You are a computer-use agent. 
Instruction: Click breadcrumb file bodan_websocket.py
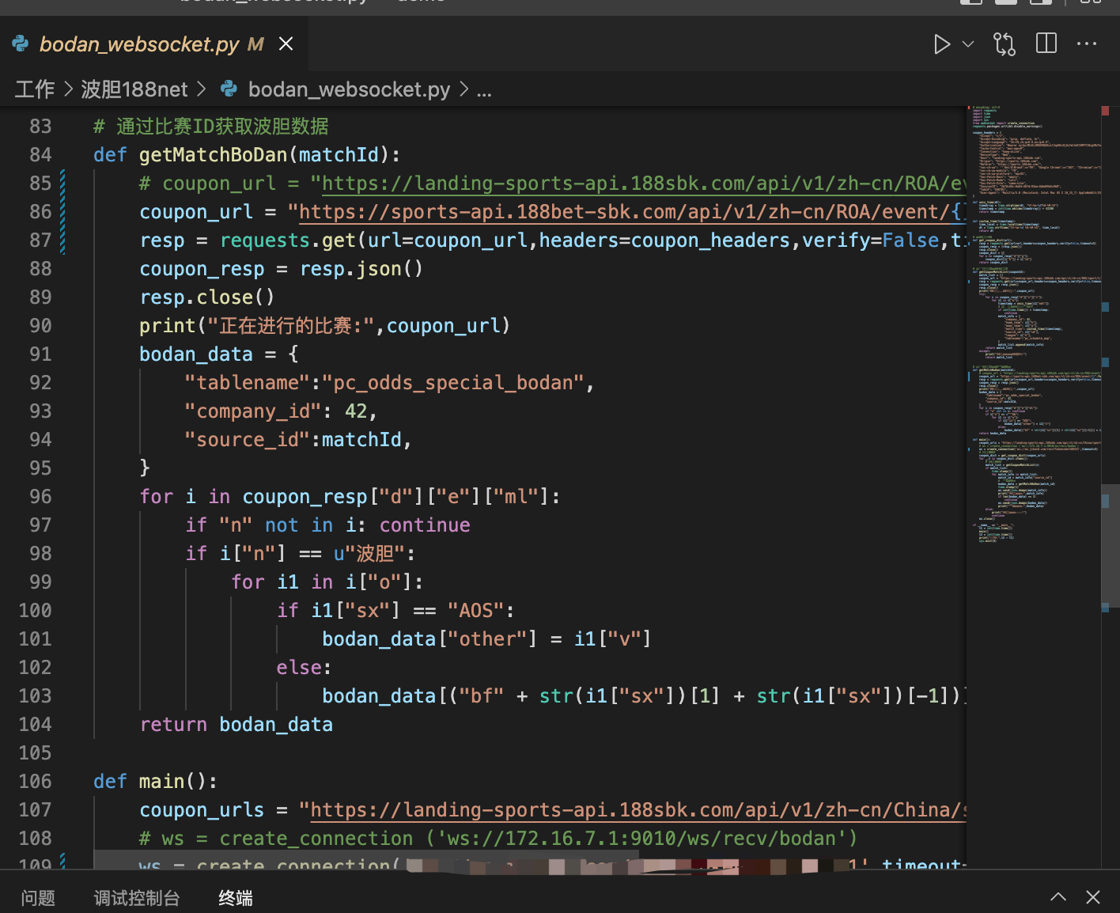(x=349, y=89)
